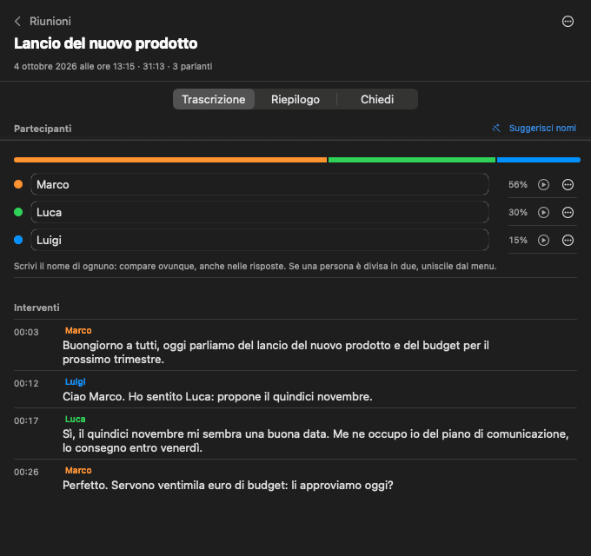Click the 00:26 timestamp

(x=26, y=472)
